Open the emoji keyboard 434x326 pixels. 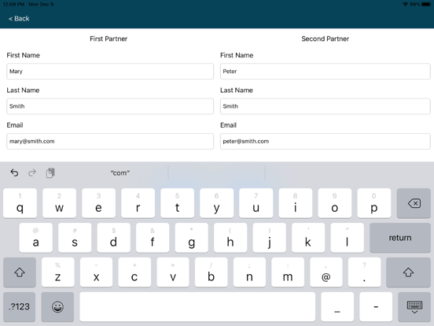click(x=57, y=307)
